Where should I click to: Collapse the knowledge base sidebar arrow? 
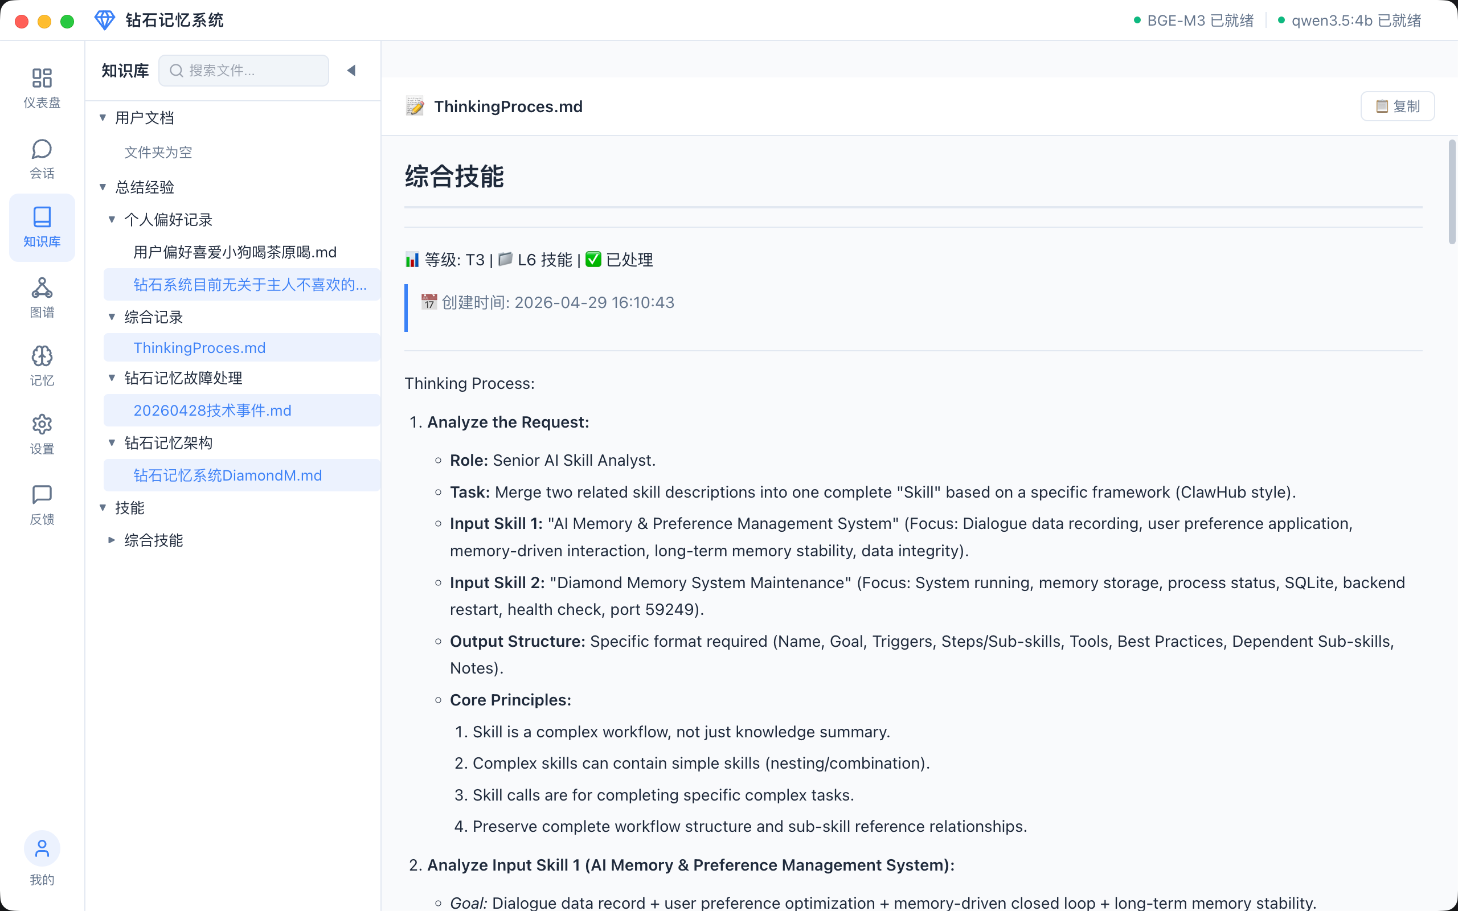pos(351,71)
